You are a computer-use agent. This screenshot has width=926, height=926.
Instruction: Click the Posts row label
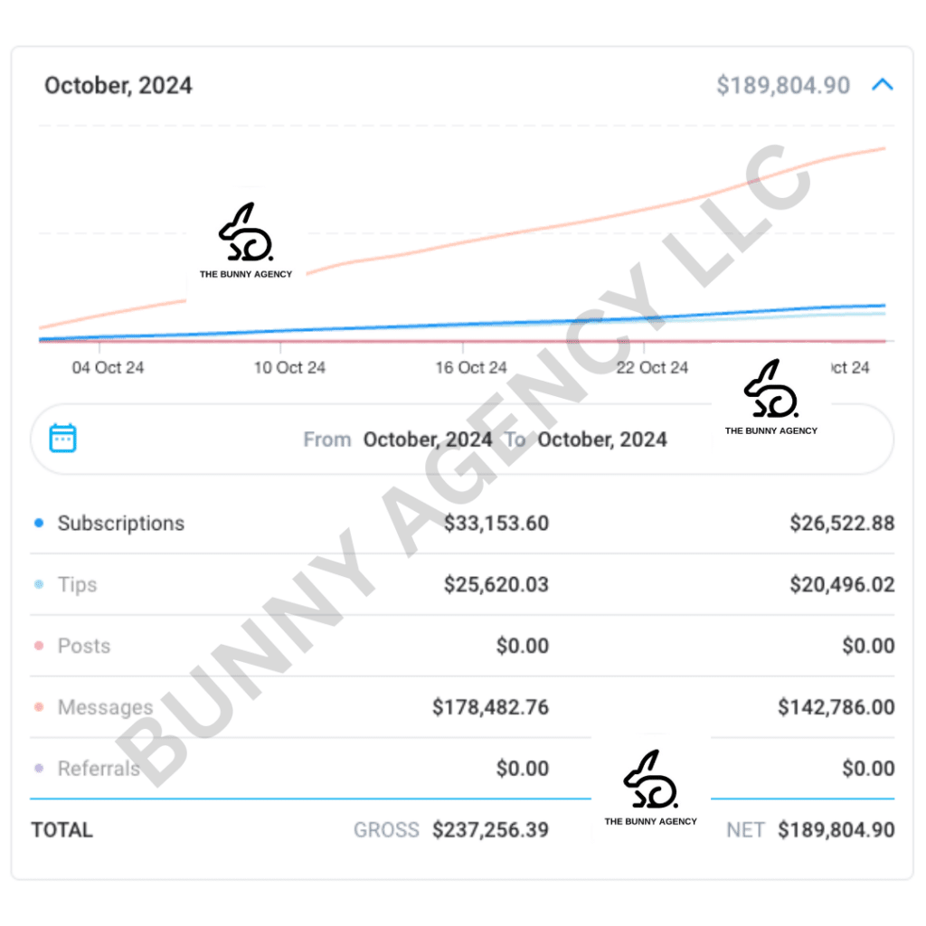[x=84, y=646]
